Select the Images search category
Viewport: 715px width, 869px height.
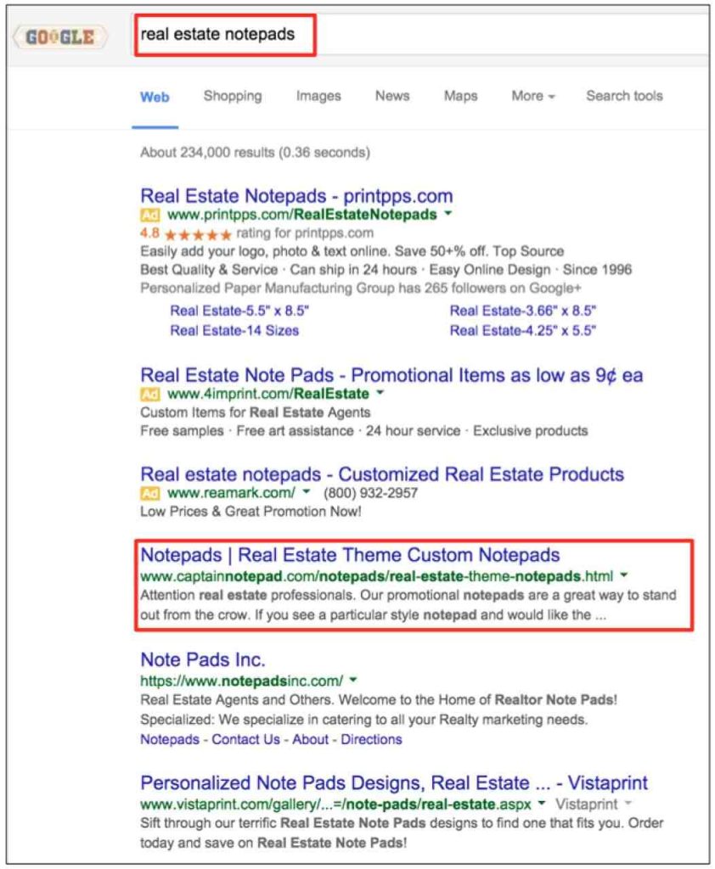[318, 96]
